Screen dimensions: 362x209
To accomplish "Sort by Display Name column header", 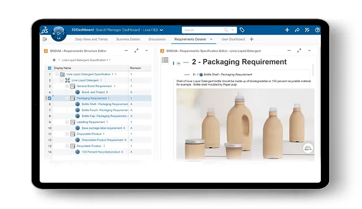I will (63, 68).
